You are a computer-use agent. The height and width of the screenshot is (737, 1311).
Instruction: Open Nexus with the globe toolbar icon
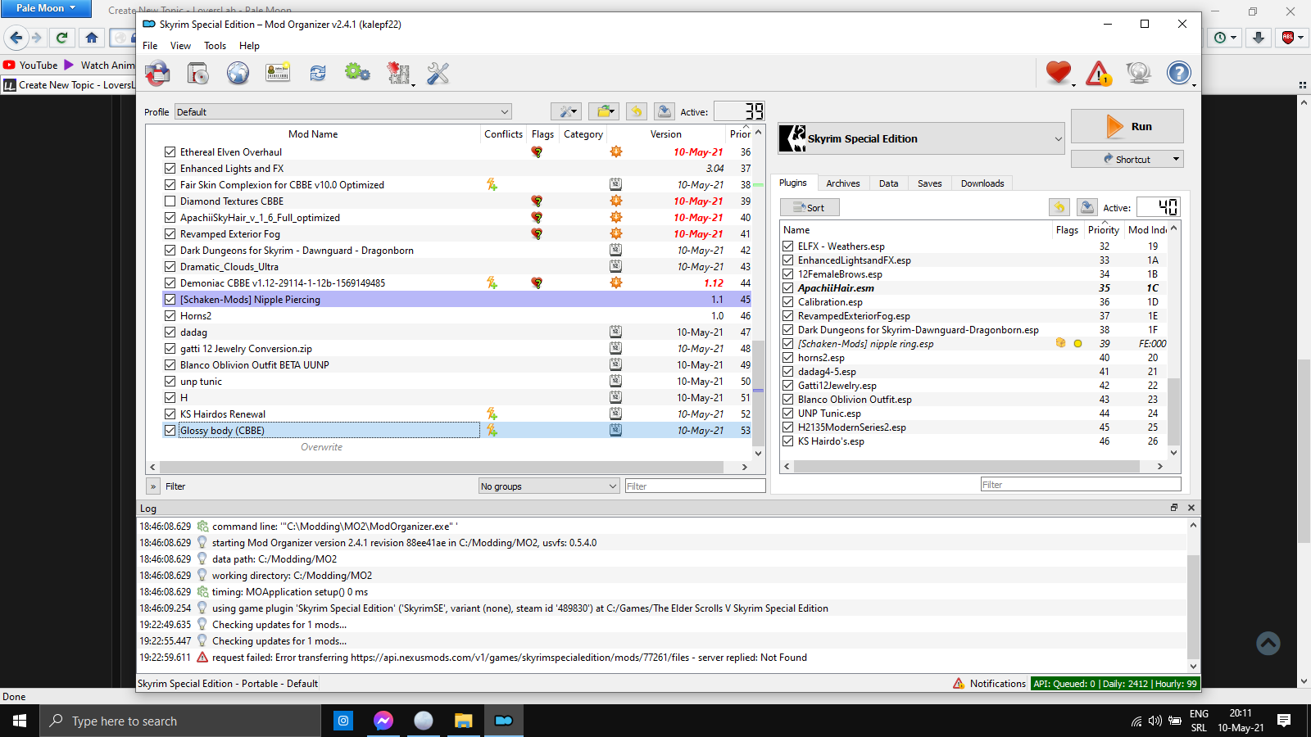coord(238,74)
